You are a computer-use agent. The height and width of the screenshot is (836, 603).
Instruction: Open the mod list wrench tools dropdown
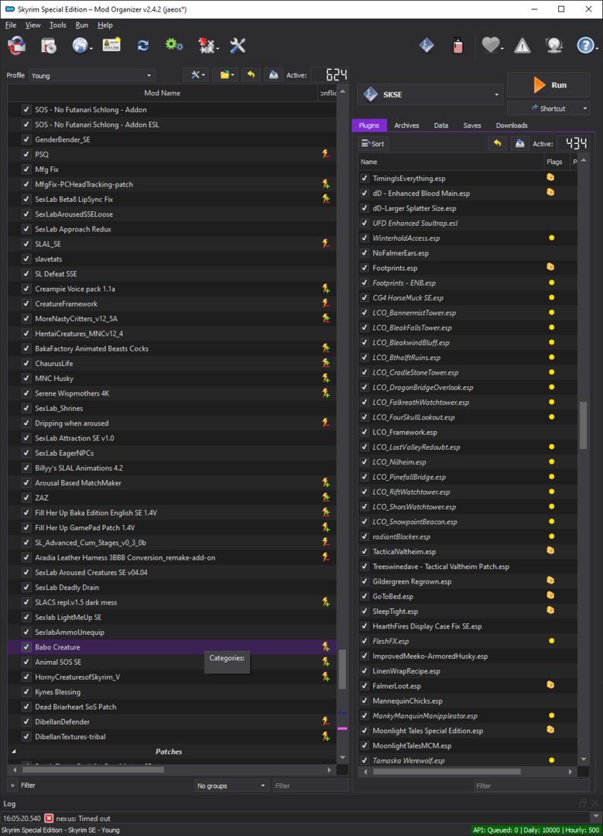196,75
